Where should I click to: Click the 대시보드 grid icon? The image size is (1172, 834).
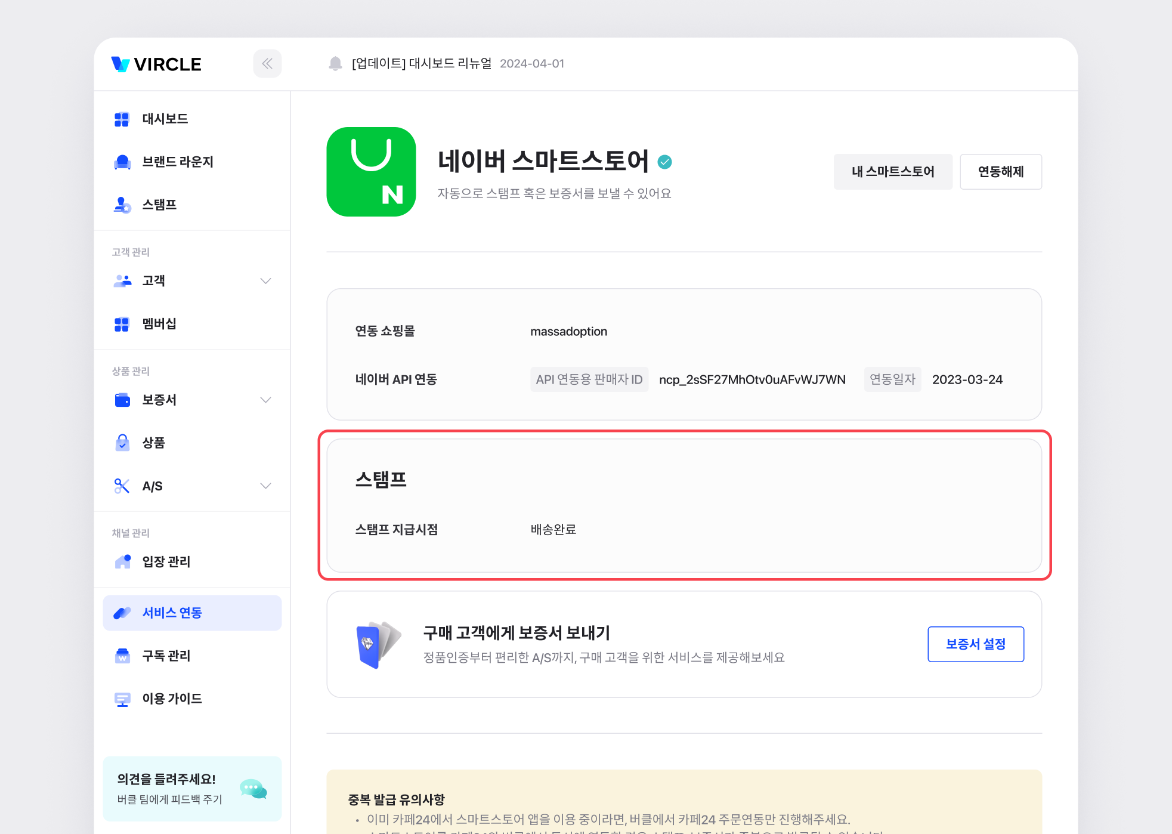[122, 119]
